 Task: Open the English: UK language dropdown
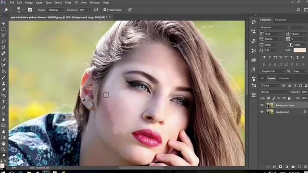tap(273, 71)
